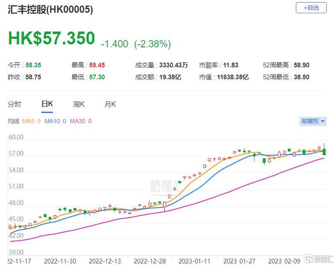The width and height of the screenshot is (336, 266).
Task: Open the 月K monthly chart tab
Action: pos(110,104)
